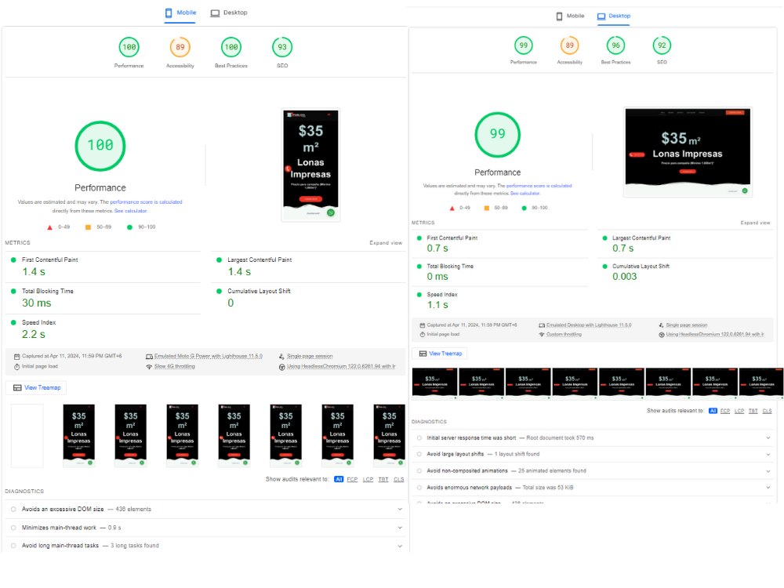This screenshot has height=588, width=784.
Task: Open the 'See calculator' link in the mobile report
Action: (131, 211)
